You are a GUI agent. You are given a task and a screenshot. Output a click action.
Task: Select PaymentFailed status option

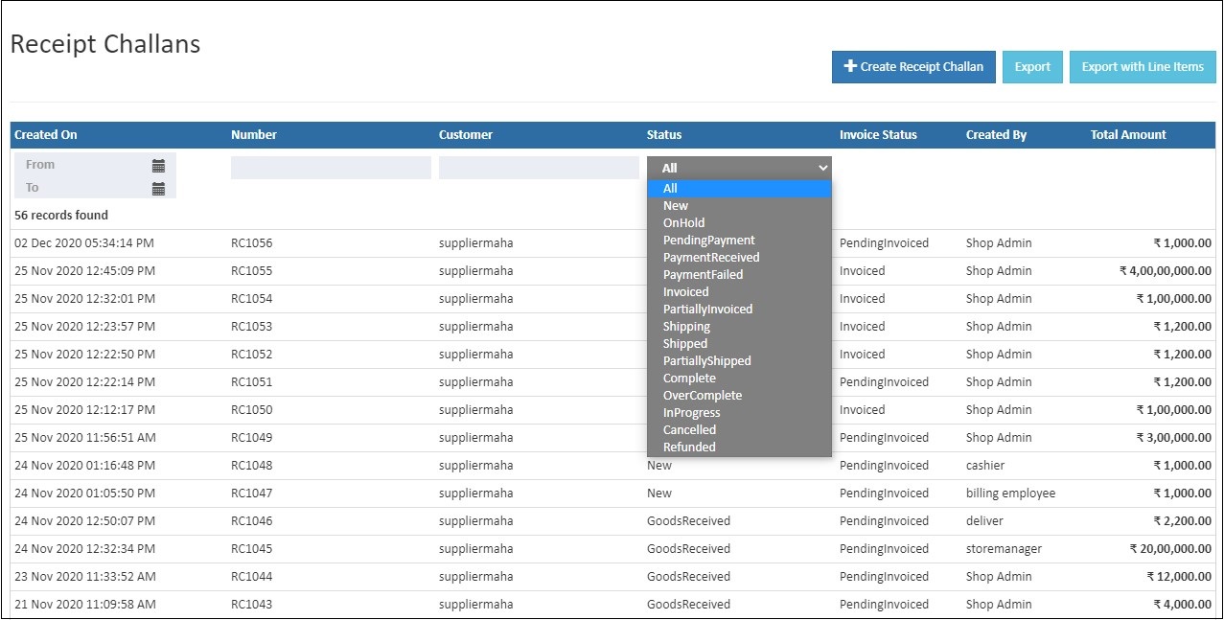coord(739,275)
